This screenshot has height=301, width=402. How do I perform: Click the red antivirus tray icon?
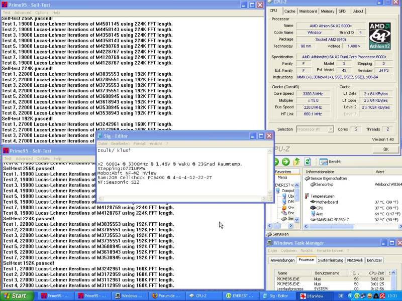(382, 296)
